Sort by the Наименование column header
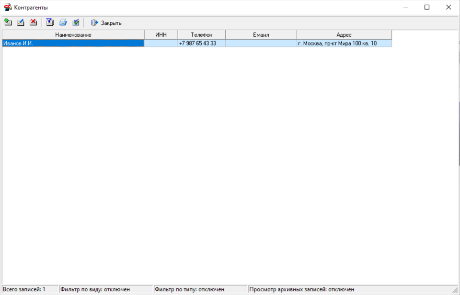Viewport: 460px width, 295px height. [x=73, y=35]
